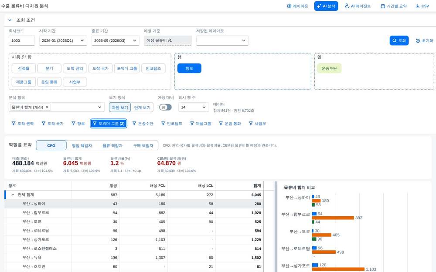Open the 도착 권역 filter
This screenshot has height=272, width=436.
[23, 124]
